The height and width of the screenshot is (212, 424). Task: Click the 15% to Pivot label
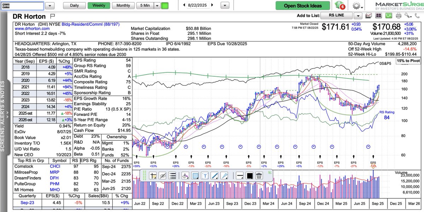pos(409,61)
